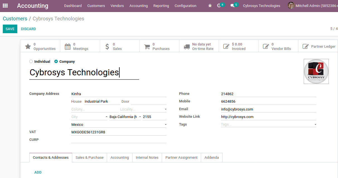
Task: Click the Sales dollar icon
Action: point(107,47)
